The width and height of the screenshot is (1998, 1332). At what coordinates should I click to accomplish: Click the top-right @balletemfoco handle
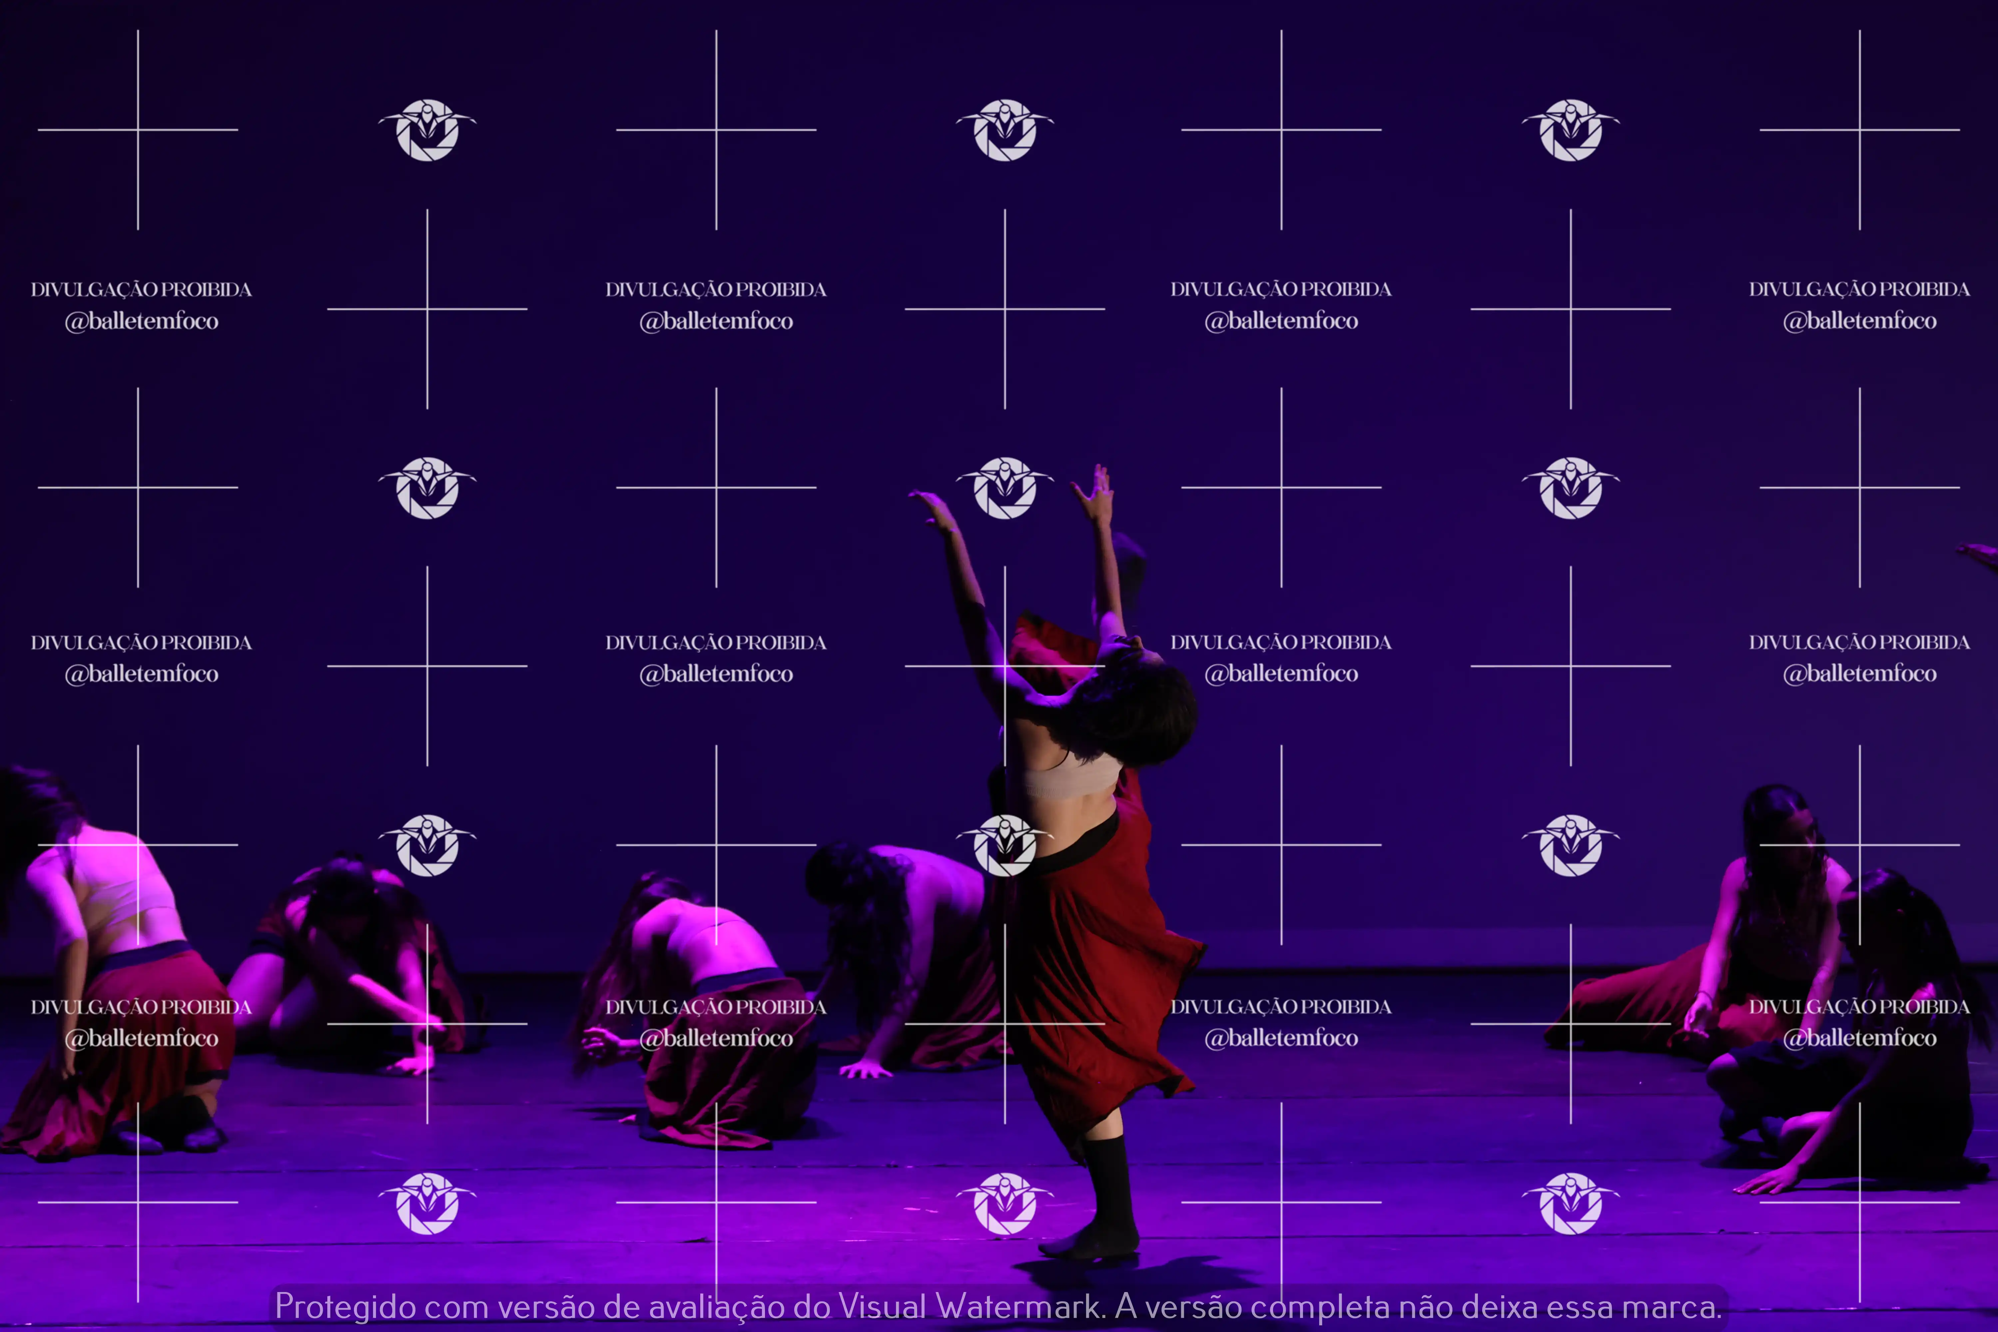[1859, 321]
